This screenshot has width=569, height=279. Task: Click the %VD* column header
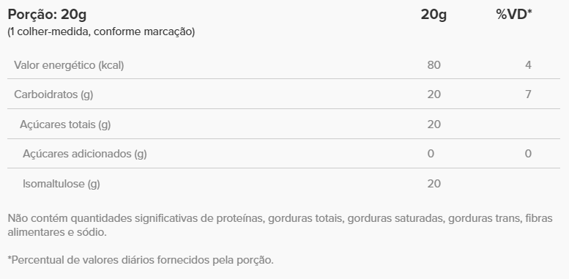[x=514, y=14]
